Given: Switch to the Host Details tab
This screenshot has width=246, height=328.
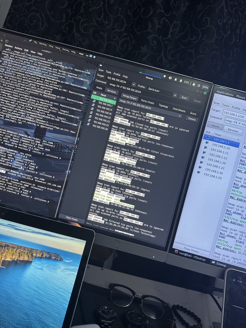Looking at the screenshot, I should click(179, 110).
